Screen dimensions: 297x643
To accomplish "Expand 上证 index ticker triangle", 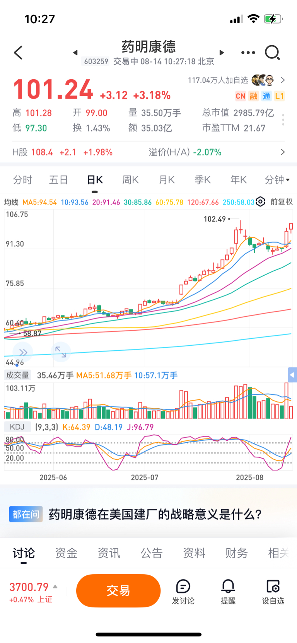I will point(55,587).
